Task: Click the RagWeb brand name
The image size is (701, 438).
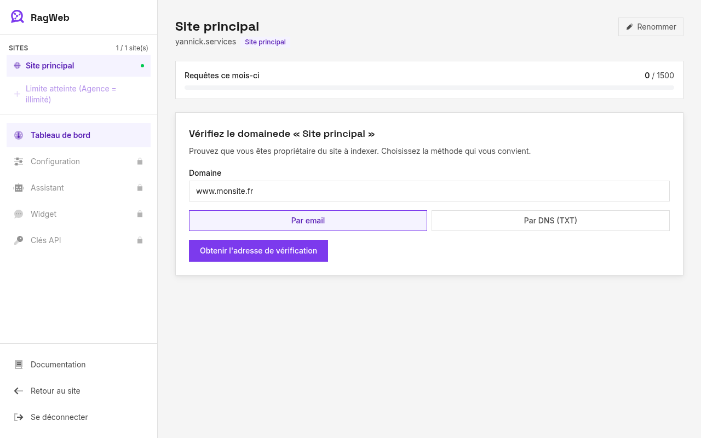Action: pos(50,18)
